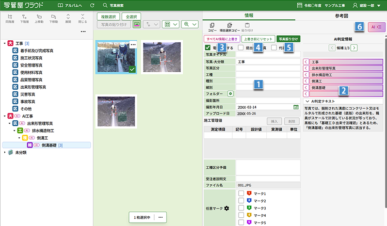Click the 下階層 add-subfolder icon

tap(24, 16)
